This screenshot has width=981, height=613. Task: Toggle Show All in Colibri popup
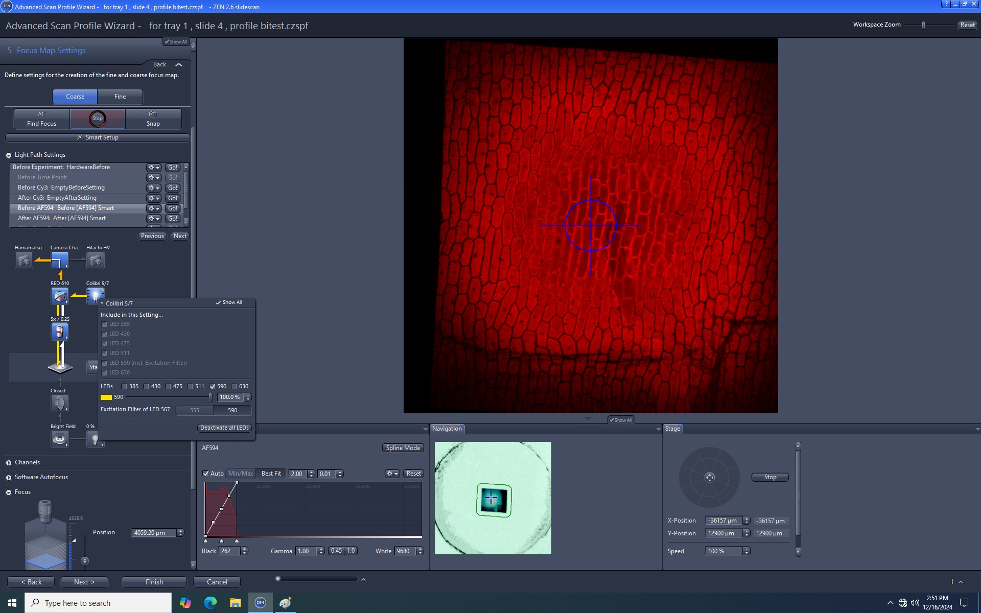(x=228, y=302)
